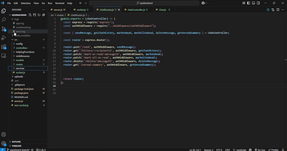Switch to the socket.js tab
The height and width of the screenshot is (151, 287).
pyautogui.click(x=81, y=10)
